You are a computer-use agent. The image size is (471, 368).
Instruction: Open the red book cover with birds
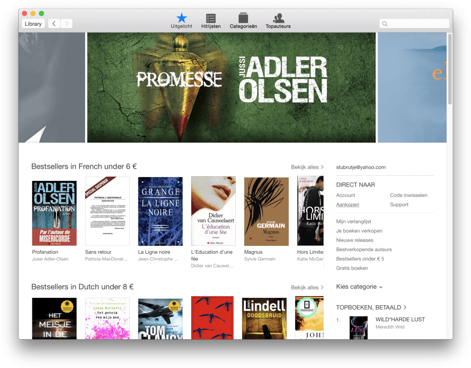tap(213, 317)
